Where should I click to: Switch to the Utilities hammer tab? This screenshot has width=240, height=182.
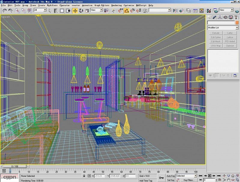236,17
